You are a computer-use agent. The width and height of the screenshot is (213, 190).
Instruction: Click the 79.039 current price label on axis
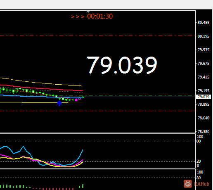pos(204,97)
